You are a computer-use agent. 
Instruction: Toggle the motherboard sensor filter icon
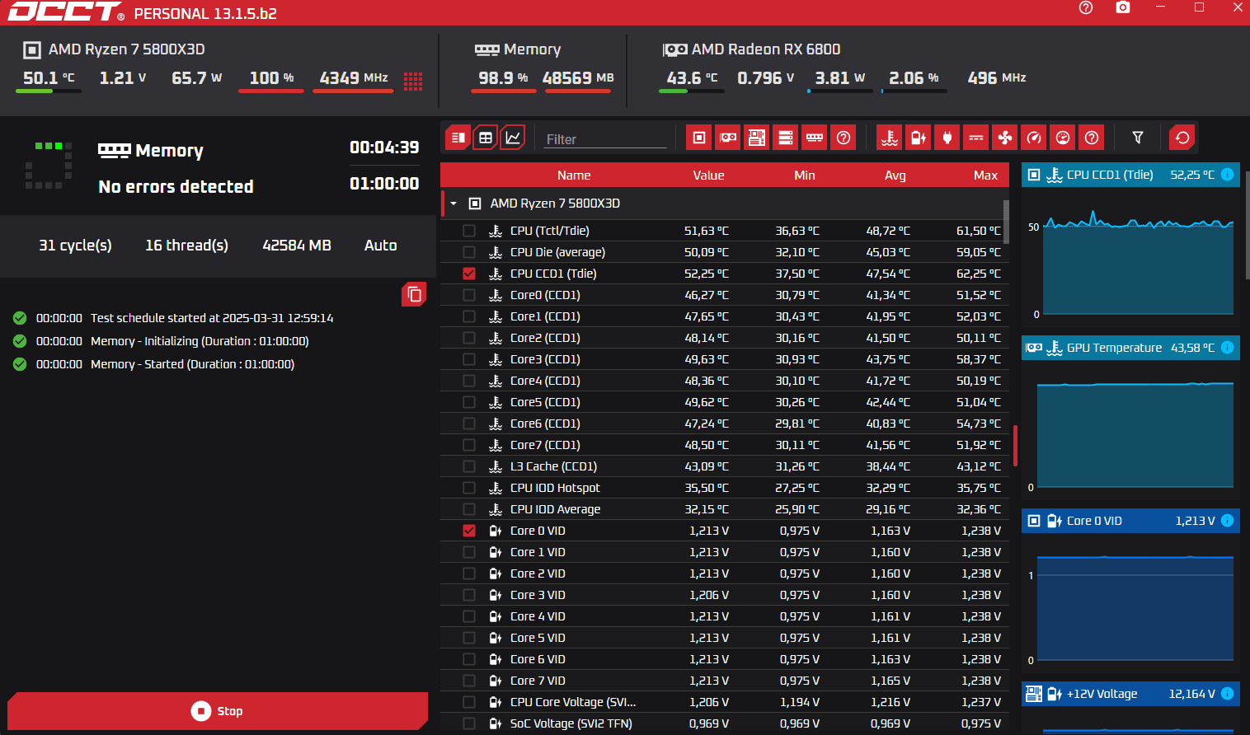pyautogui.click(x=757, y=138)
